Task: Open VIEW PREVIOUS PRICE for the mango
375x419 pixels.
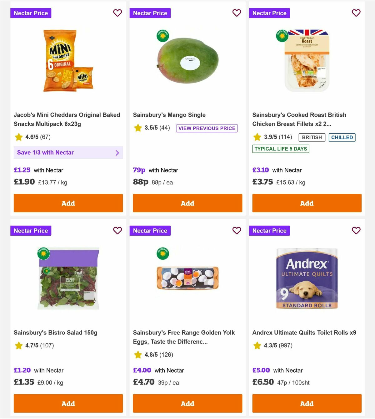Action: click(207, 128)
